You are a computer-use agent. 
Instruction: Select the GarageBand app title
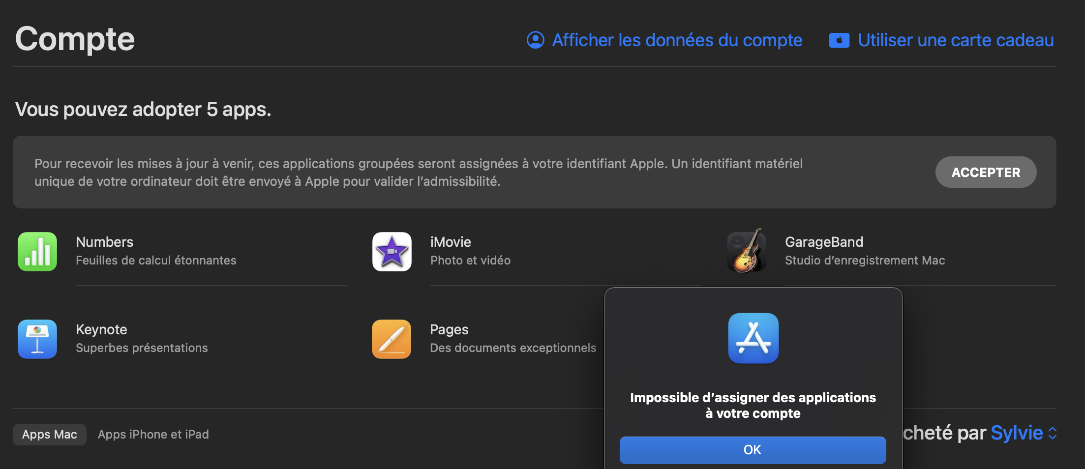(824, 242)
